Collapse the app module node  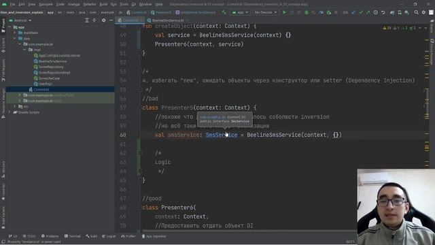10,27
